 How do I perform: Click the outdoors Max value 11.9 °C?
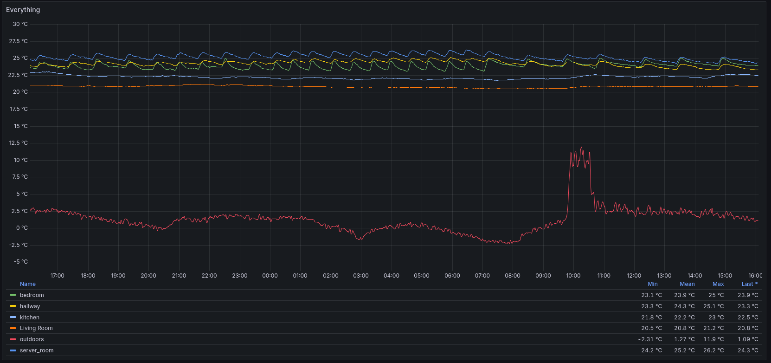click(713, 339)
